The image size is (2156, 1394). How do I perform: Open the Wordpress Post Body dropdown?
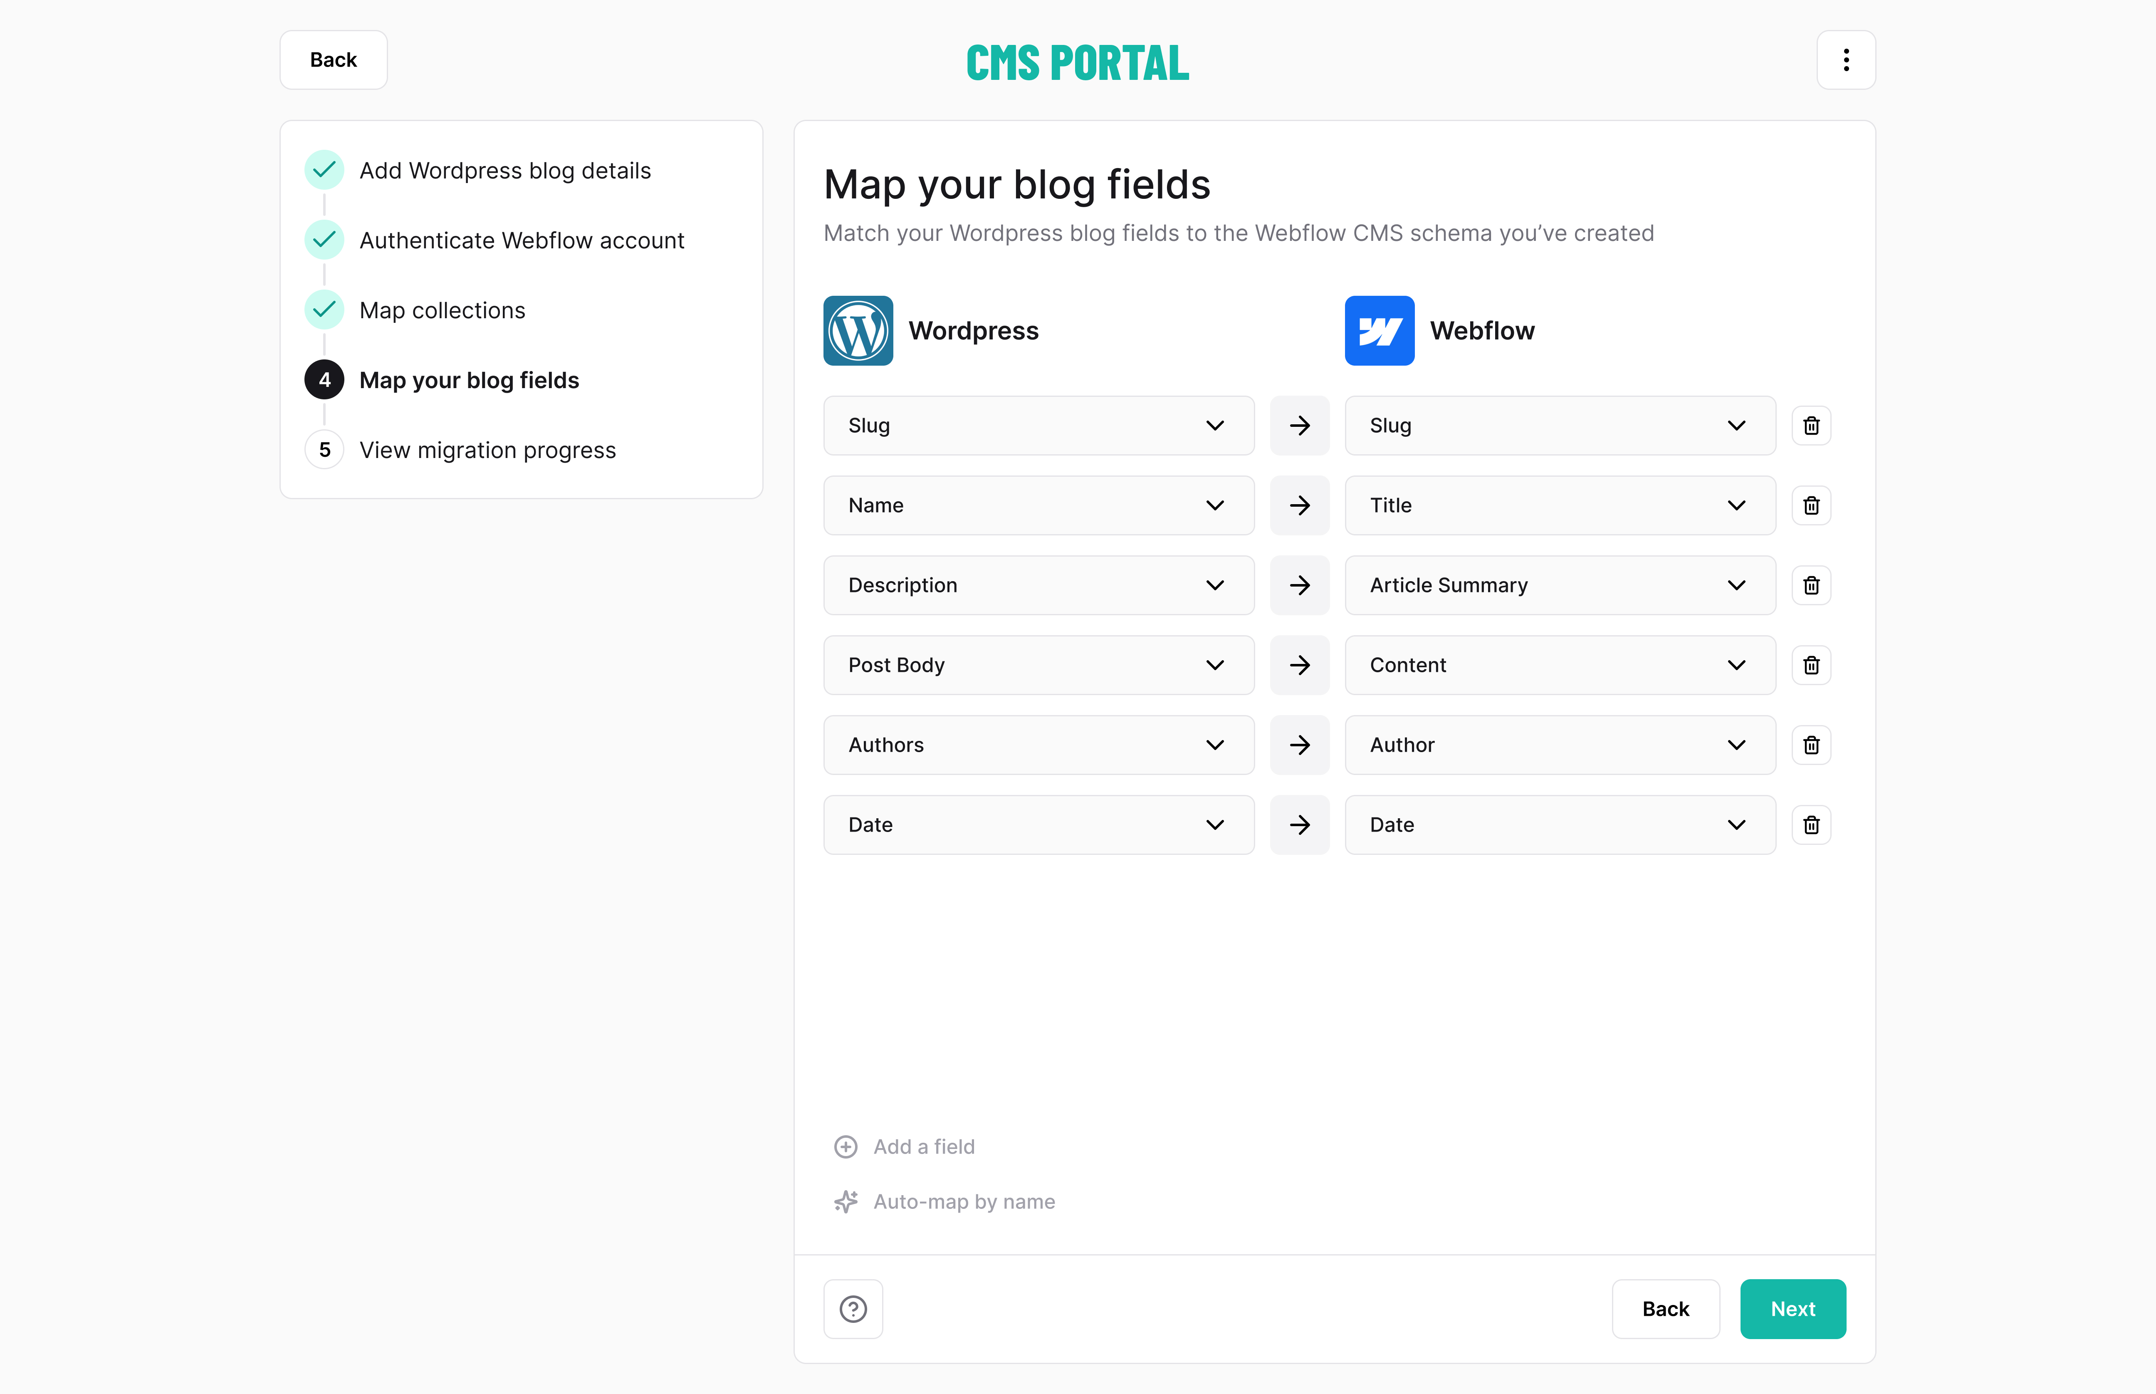click(x=1038, y=665)
